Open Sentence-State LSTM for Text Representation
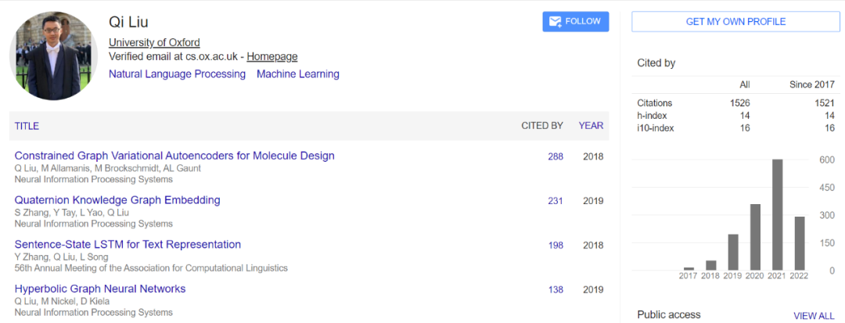This screenshot has height=323, width=845. (x=128, y=245)
